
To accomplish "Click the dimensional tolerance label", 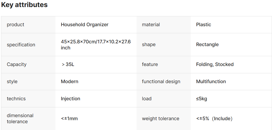I will (x=20, y=118).
